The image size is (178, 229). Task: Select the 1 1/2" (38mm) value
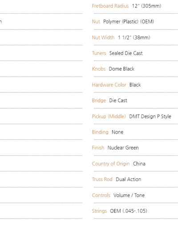pos(134,37)
